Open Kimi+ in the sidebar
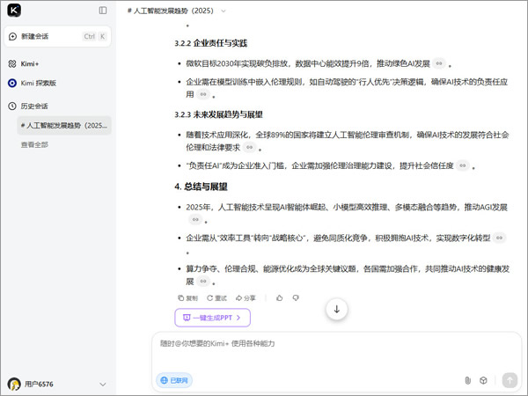 point(30,64)
